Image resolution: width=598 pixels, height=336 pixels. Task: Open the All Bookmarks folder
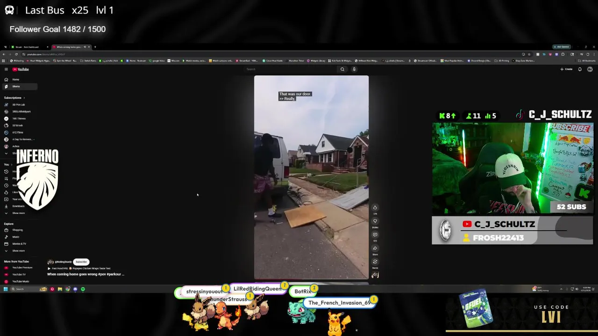pyautogui.click(x=587, y=61)
